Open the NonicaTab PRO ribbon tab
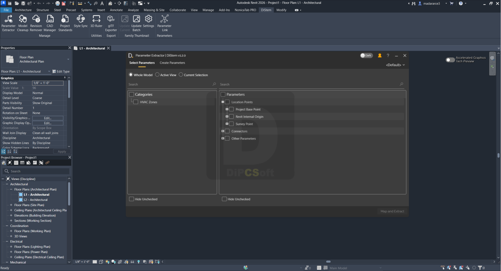Image resolution: width=501 pixels, height=271 pixels. (x=245, y=10)
